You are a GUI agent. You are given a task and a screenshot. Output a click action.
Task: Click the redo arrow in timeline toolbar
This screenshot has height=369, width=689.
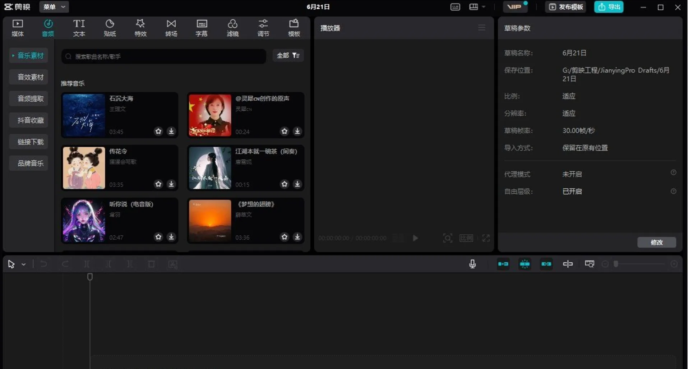click(x=65, y=264)
